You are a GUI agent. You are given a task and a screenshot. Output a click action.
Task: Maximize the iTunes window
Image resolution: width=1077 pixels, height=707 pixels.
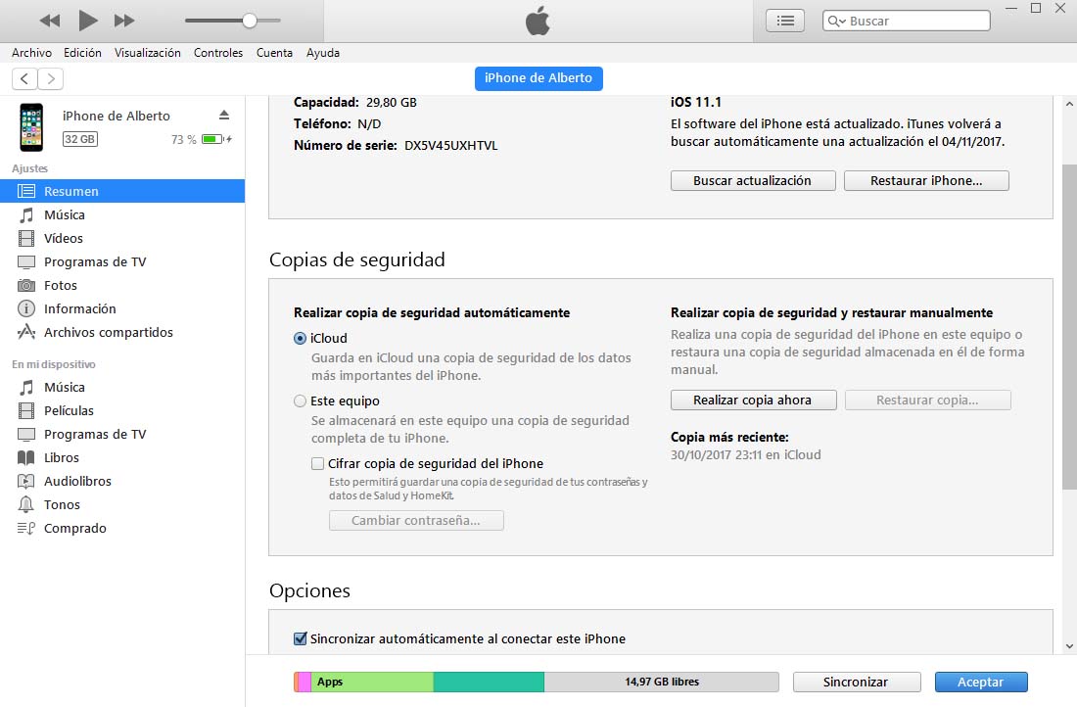tap(1036, 8)
